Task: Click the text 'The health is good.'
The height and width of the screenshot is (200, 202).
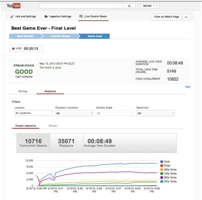Action: (x=50, y=67)
